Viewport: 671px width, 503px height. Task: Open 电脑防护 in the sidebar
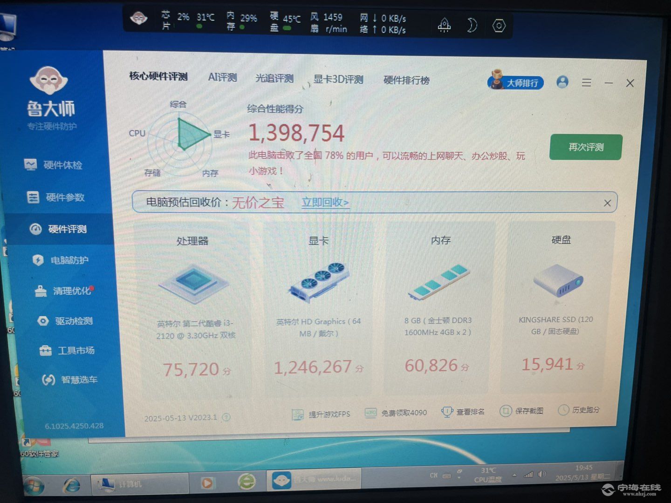[x=60, y=260]
